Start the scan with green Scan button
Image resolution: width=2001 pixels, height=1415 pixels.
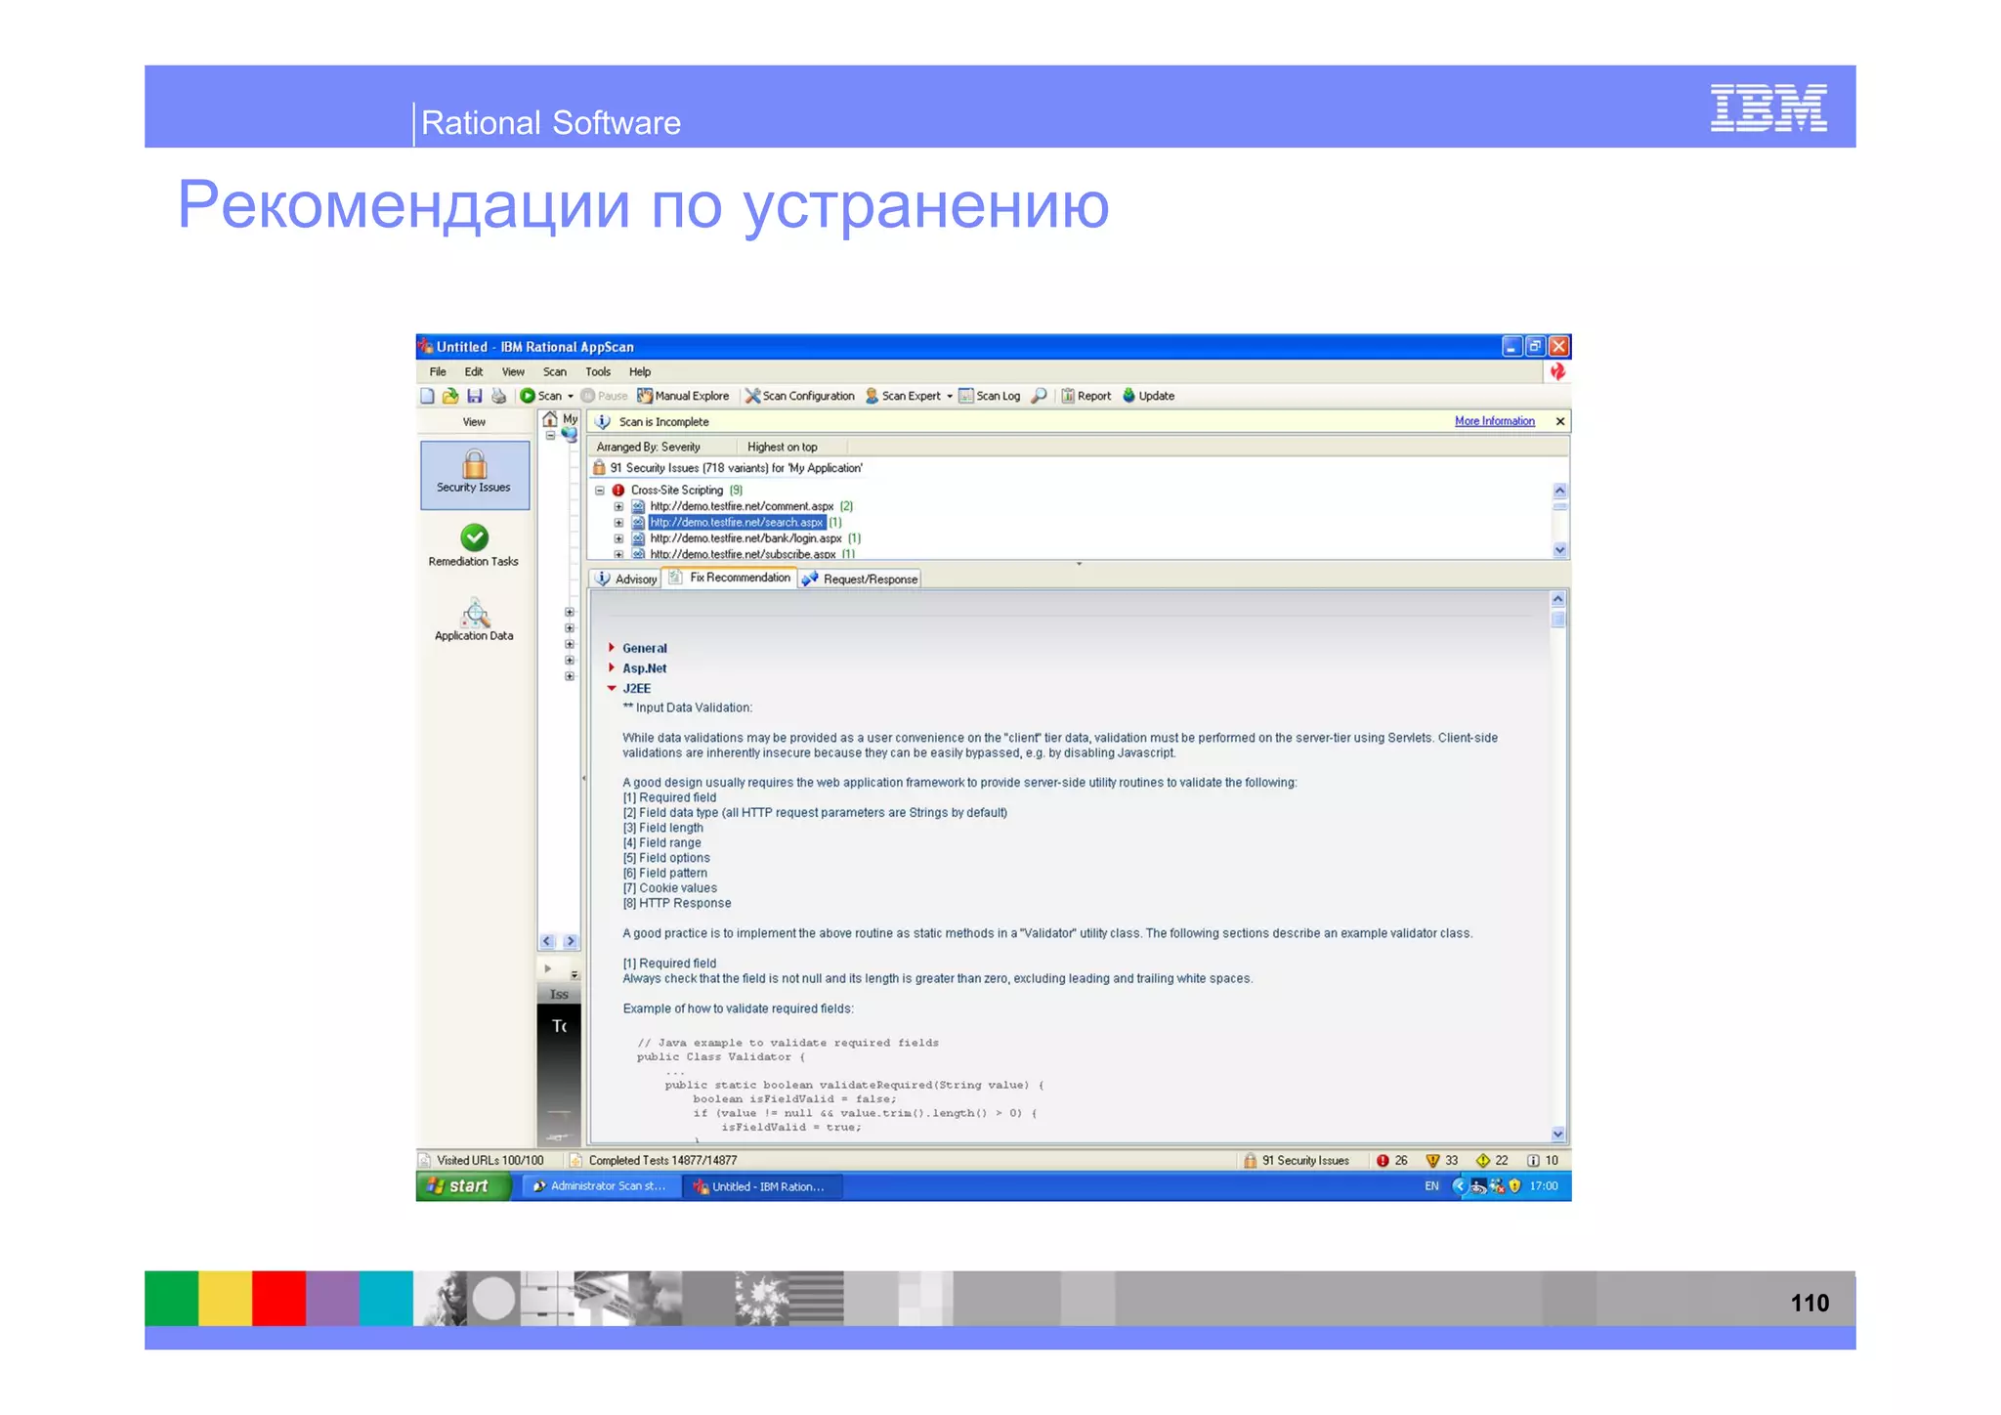point(541,396)
